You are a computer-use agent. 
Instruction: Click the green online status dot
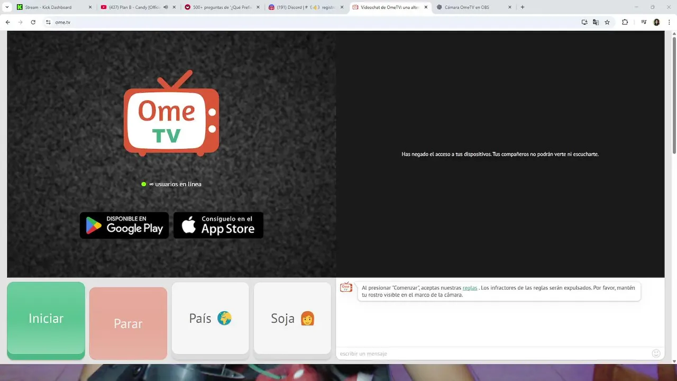[143, 184]
